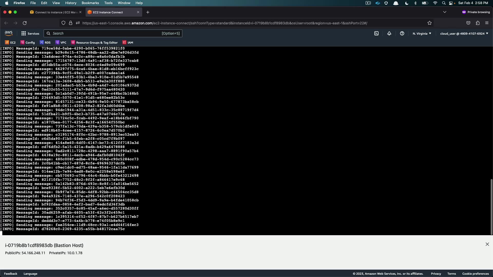Open AWS notifications bell
Image resolution: width=493 pixels, height=277 pixels.
tap(389, 33)
